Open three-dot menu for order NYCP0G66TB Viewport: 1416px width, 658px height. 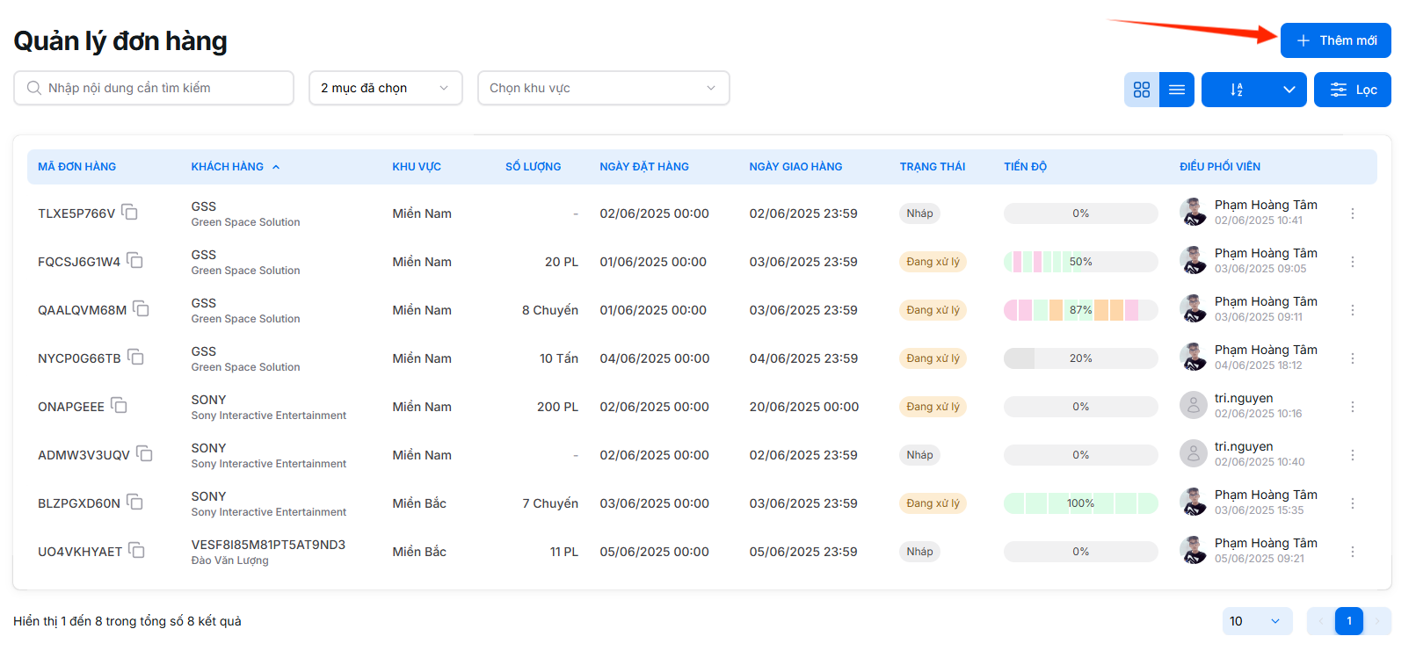[x=1352, y=358]
